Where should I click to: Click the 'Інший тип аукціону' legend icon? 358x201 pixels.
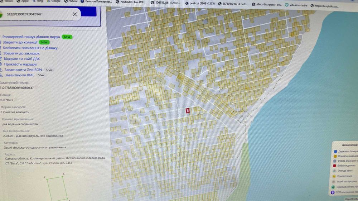(334, 182)
